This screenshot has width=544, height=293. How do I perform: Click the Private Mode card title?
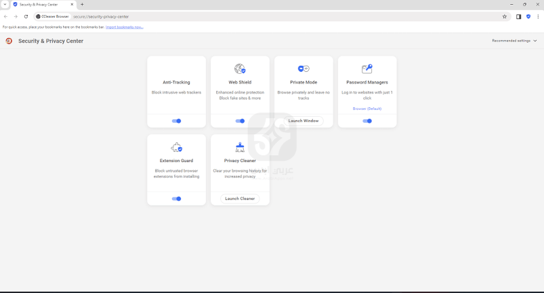pyautogui.click(x=304, y=82)
